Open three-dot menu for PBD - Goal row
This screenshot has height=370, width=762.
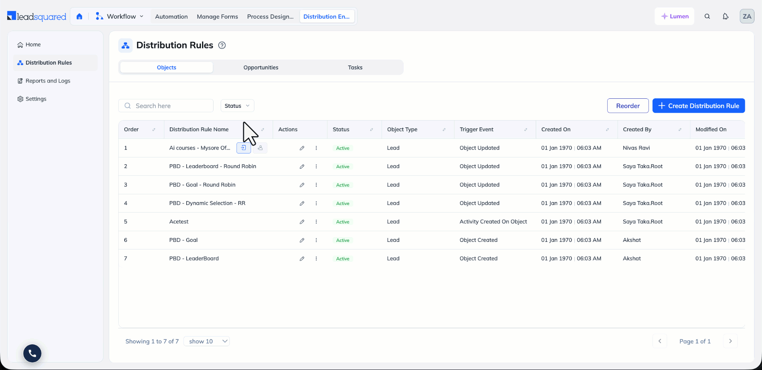click(x=316, y=240)
